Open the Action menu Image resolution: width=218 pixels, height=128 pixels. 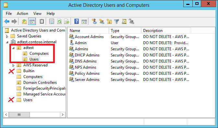click(x=22, y=14)
